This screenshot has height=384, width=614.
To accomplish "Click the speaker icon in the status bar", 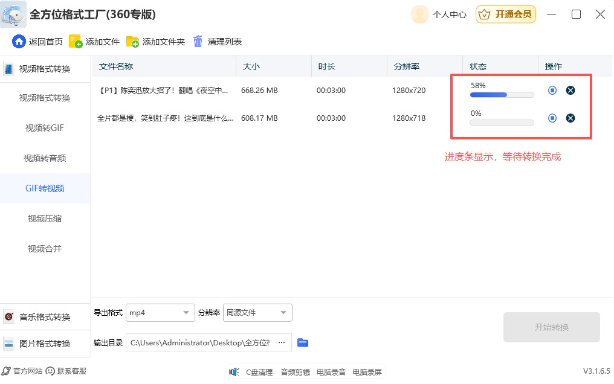I will click(234, 371).
